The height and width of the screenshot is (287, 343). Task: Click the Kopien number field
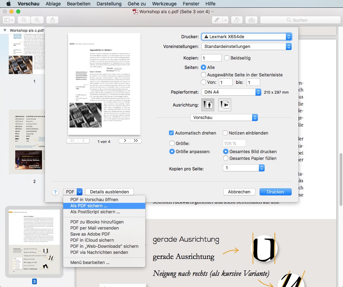(211, 58)
